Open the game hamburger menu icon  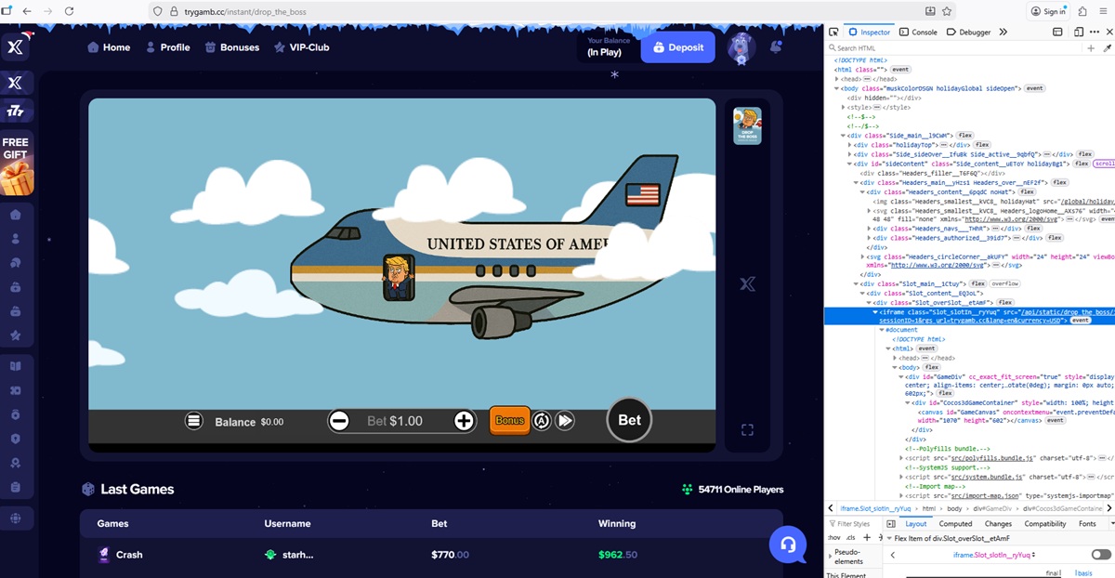(x=193, y=421)
